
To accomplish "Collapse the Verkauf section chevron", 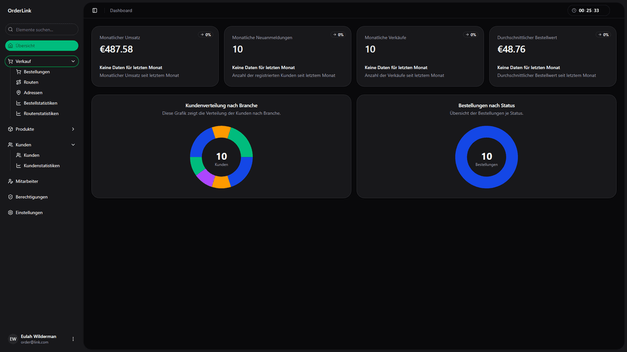I will (73, 61).
